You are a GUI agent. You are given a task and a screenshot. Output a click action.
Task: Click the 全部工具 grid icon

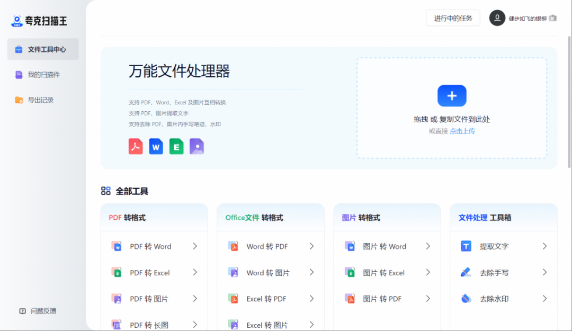[x=106, y=191]
